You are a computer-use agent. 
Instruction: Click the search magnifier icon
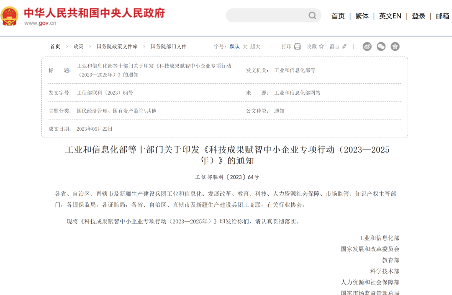(312, 16)
